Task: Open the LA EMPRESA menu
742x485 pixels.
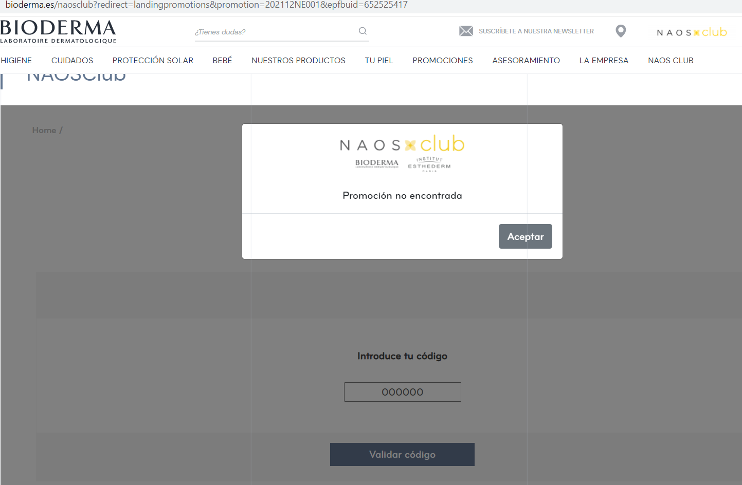Action: pos(604,61)
